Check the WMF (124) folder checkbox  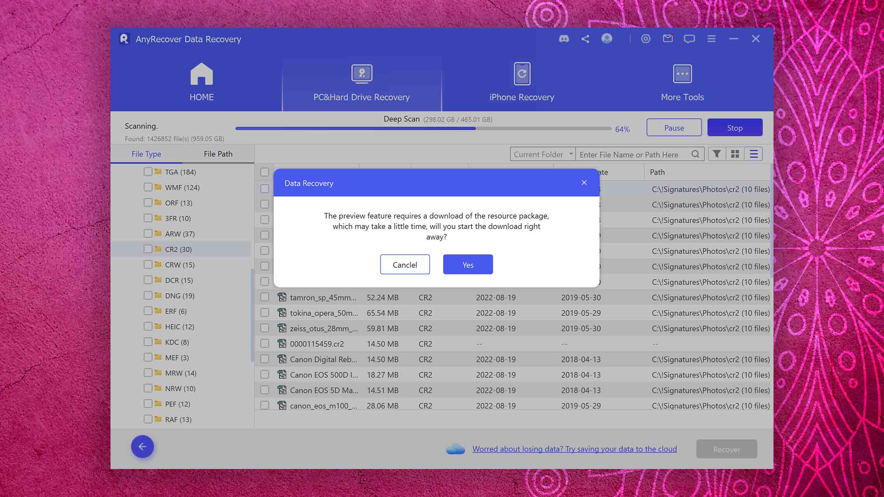coord(148,187)
